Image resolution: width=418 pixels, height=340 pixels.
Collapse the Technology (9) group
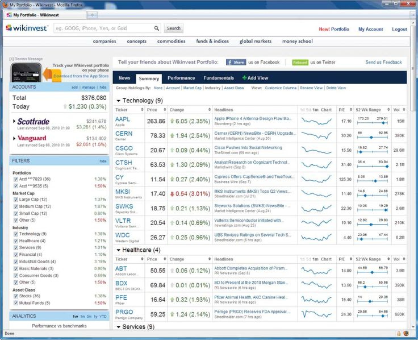pyautogui.click(x=119, y=101)
